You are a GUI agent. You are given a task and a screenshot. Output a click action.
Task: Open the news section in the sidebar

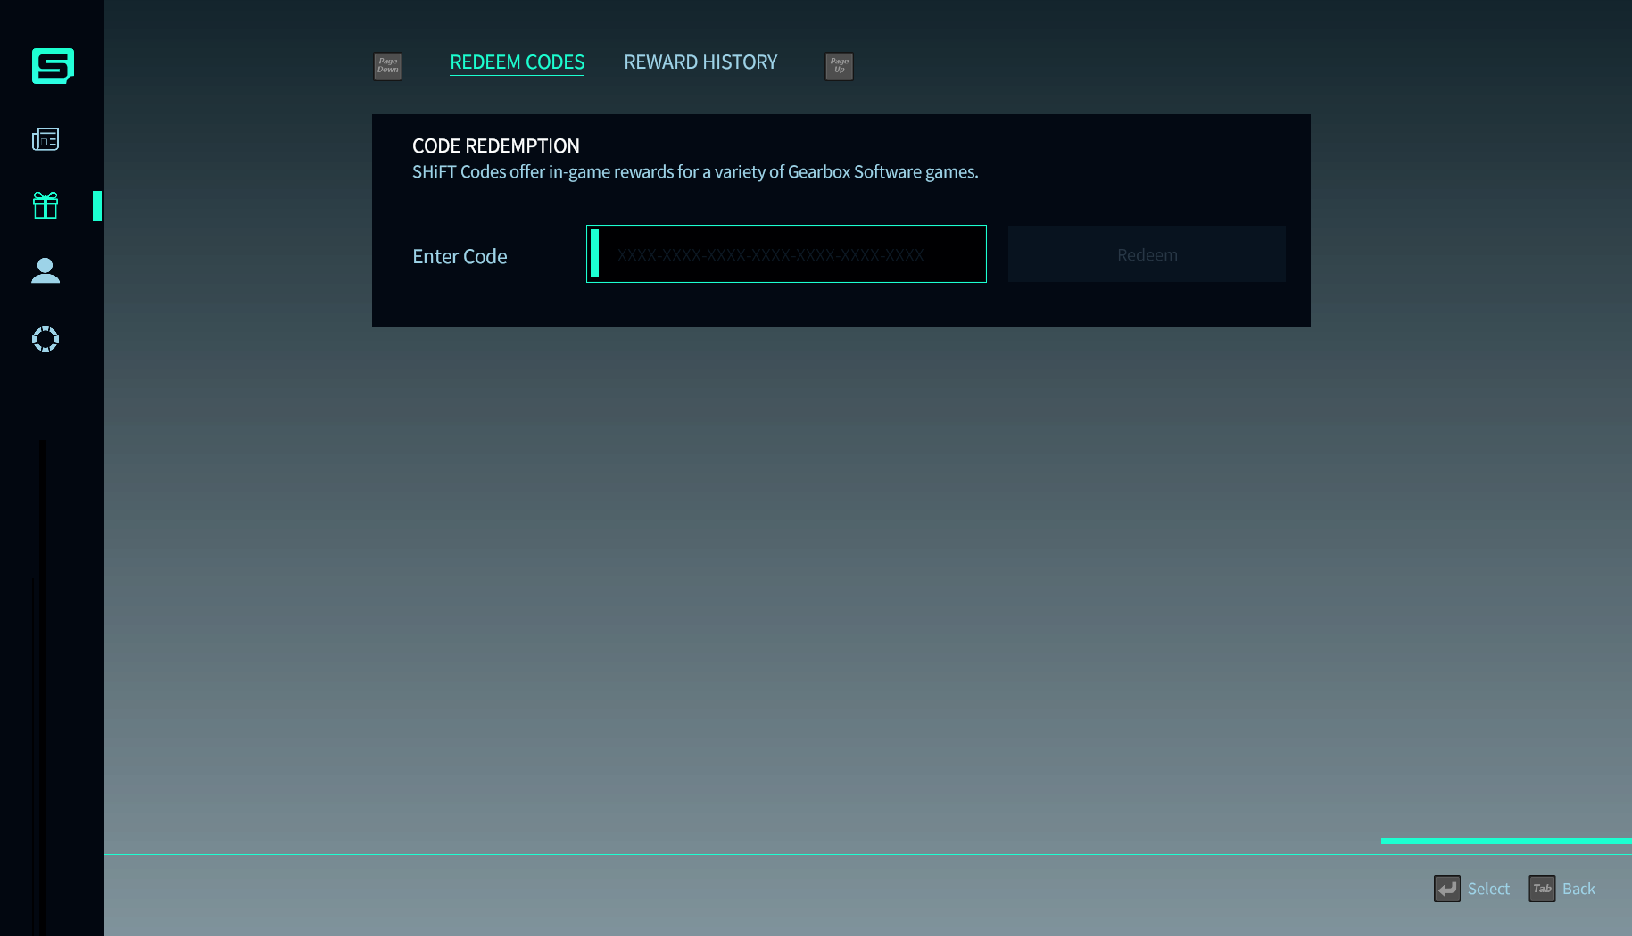coord(46,139)
